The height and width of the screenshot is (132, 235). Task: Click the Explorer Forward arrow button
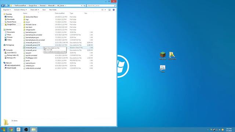(x=6, y=5)
